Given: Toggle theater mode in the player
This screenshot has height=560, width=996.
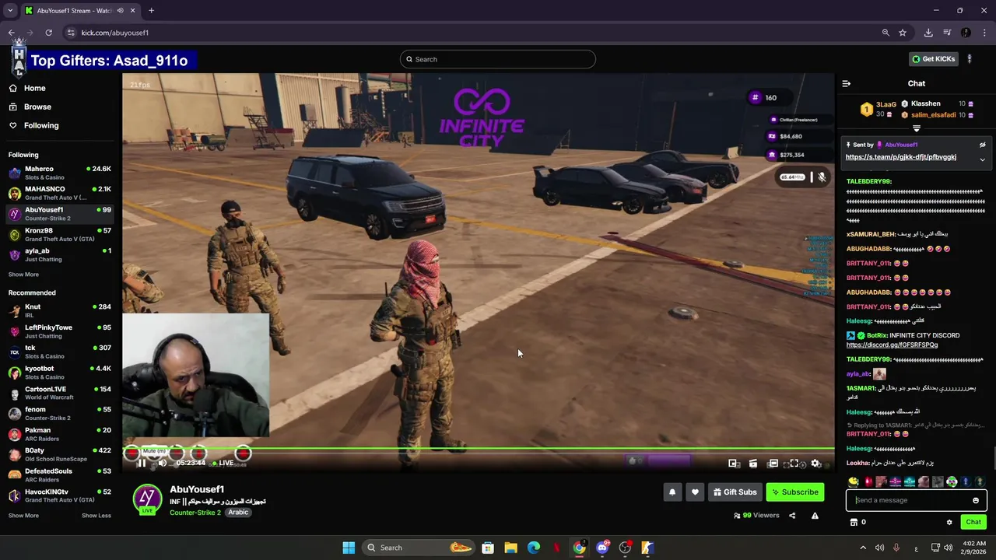Looking at the screenshot, I should coord(773,464).
